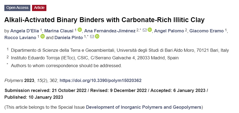Open Marina Clausi's ORCID icon
239x113 pixels.
click(80, 30)
